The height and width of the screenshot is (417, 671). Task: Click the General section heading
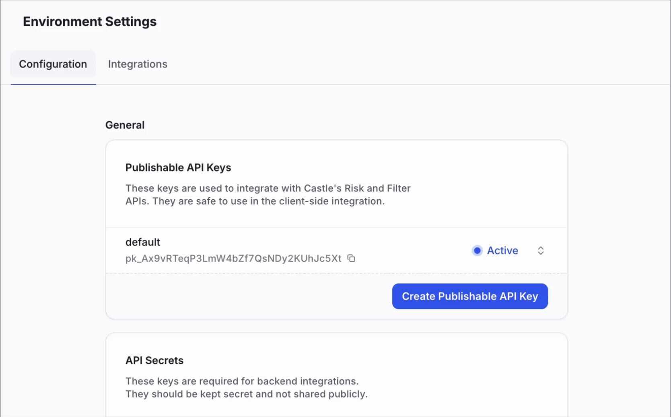125,125
